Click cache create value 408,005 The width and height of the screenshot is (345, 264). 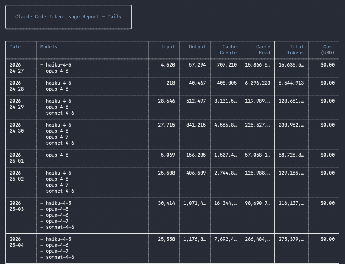(227, 83)
